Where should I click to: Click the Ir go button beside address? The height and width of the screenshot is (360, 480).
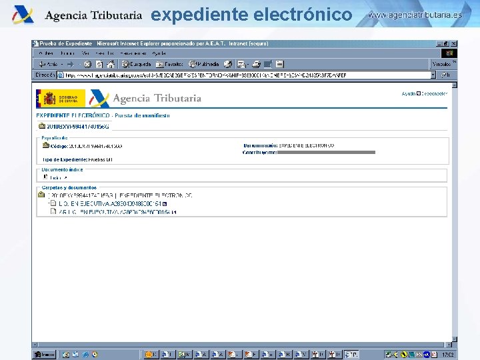click(x=445, y=75)
